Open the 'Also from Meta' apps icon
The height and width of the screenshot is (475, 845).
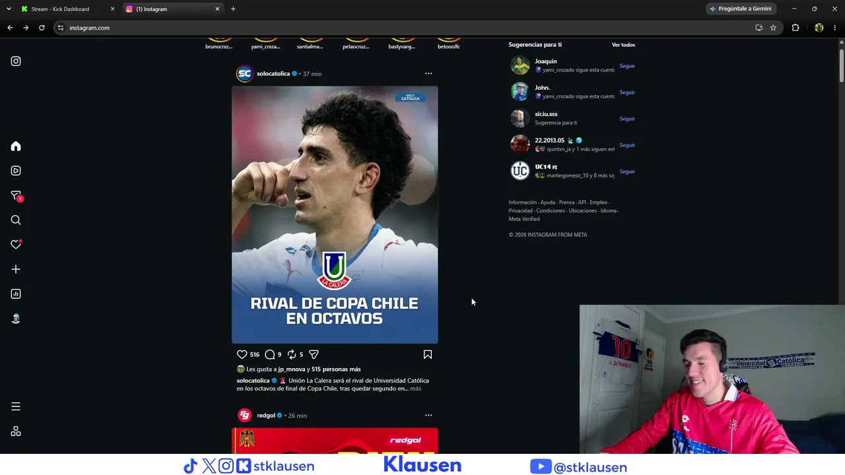(16, 431)
